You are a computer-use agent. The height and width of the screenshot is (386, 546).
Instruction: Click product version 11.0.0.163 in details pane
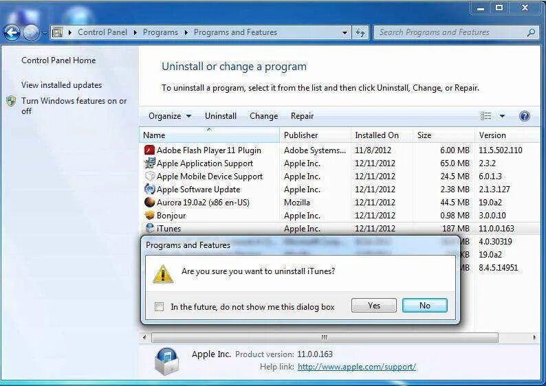point(315,354)
